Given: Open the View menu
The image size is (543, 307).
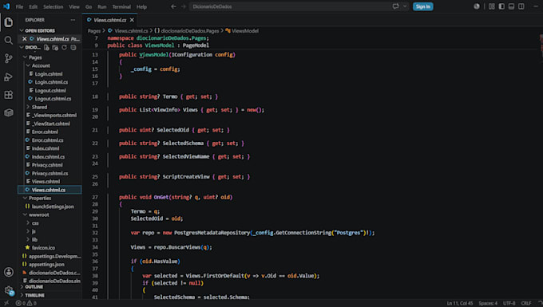Looking at the screenshot, I should (x=74, y=6).
